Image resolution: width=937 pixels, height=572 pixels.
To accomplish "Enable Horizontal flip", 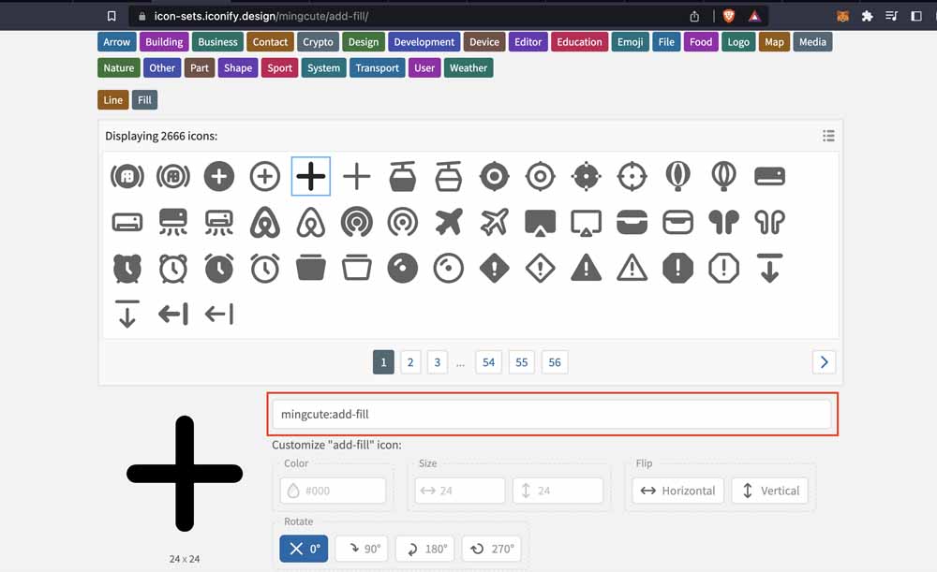I will [x=677, y=490].
